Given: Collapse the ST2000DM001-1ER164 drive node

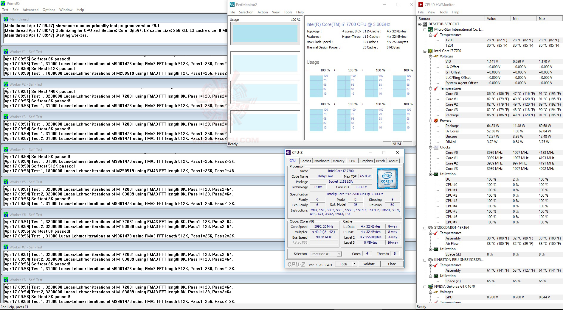Looking at the screenshot, I should tap(425, 228).
